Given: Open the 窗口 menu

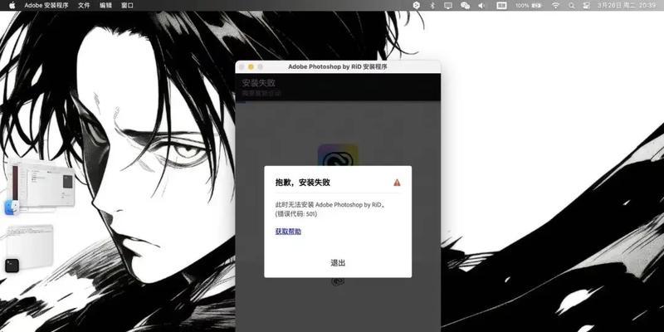Looking at the screenshot, I should 127,6.
